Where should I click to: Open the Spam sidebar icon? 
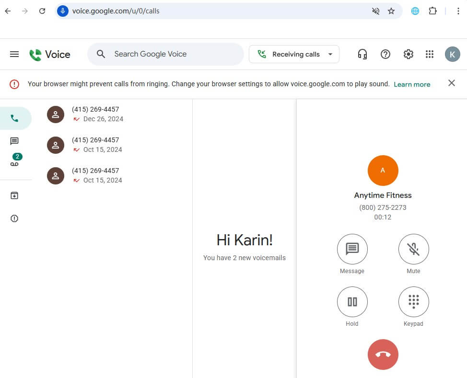(14, 218)
